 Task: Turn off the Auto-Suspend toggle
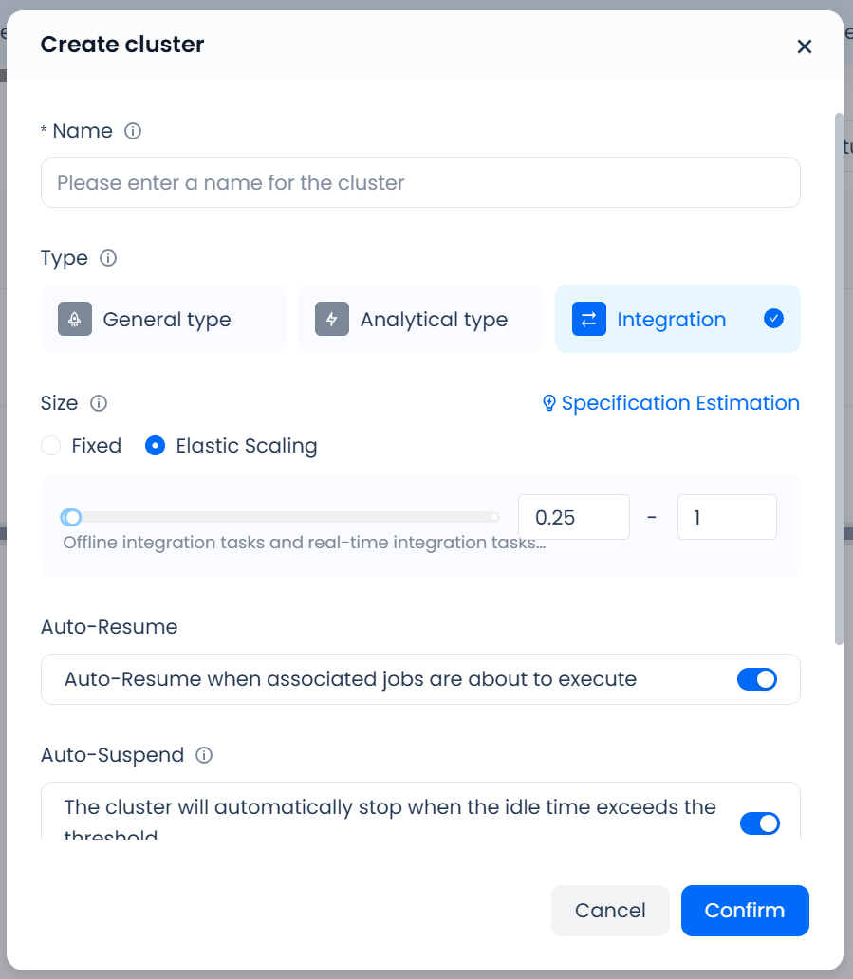pos(759,823)
